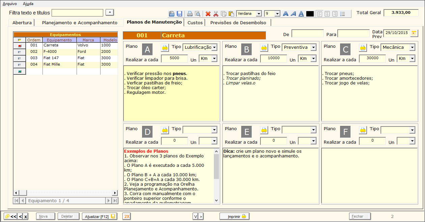Click the Plano A Realizar a cada field
This screenshot has width=425, height=222.
pyautogui.click(x=174, y=59)
